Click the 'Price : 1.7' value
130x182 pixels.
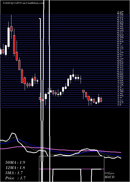[15, 178]
